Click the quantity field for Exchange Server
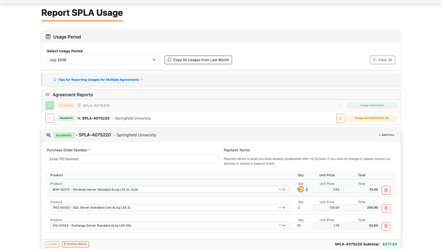 coord(301,225)
